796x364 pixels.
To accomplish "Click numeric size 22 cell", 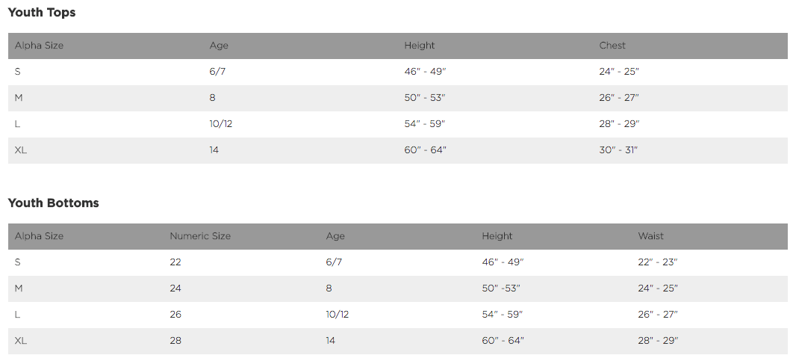I will [x=175, y=262].
